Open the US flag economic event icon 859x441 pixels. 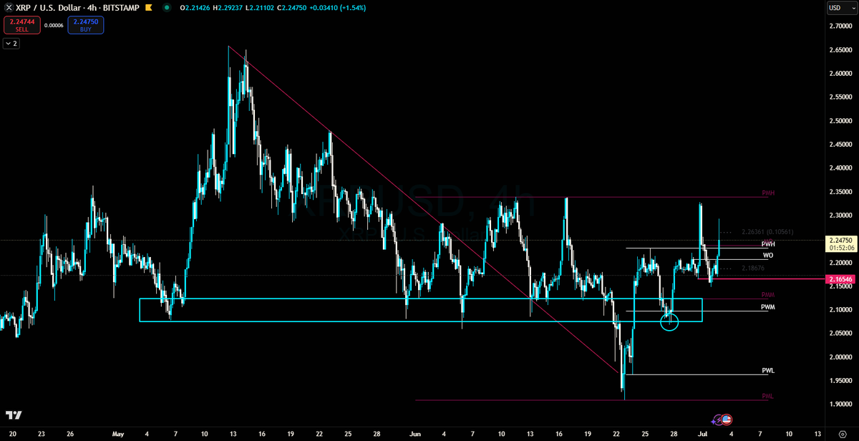726,420
